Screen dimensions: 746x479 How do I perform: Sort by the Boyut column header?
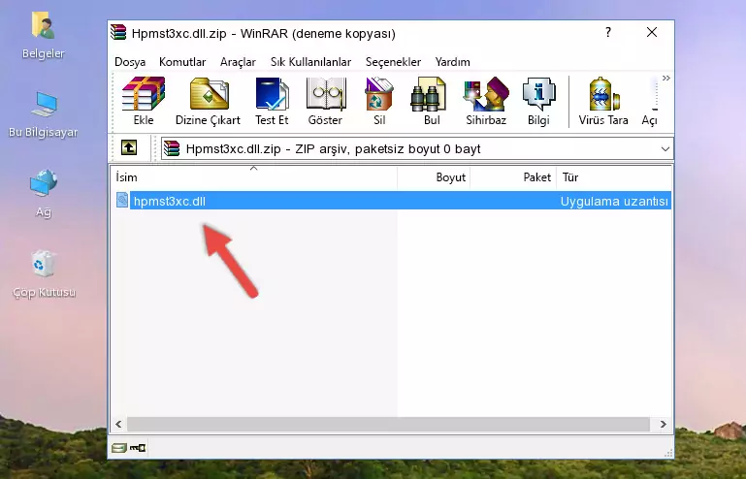[x=434, y=176]
